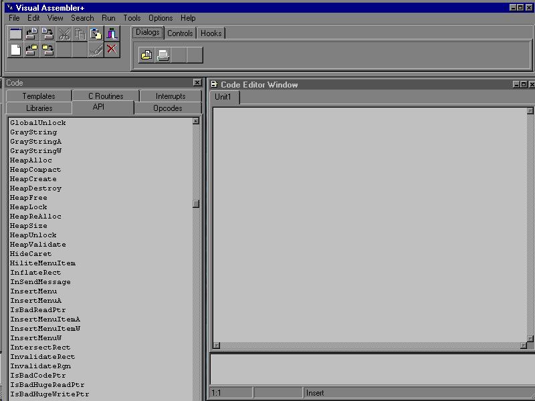
Task: Switch to the Hooks tab
Action: tap(211, 33)
